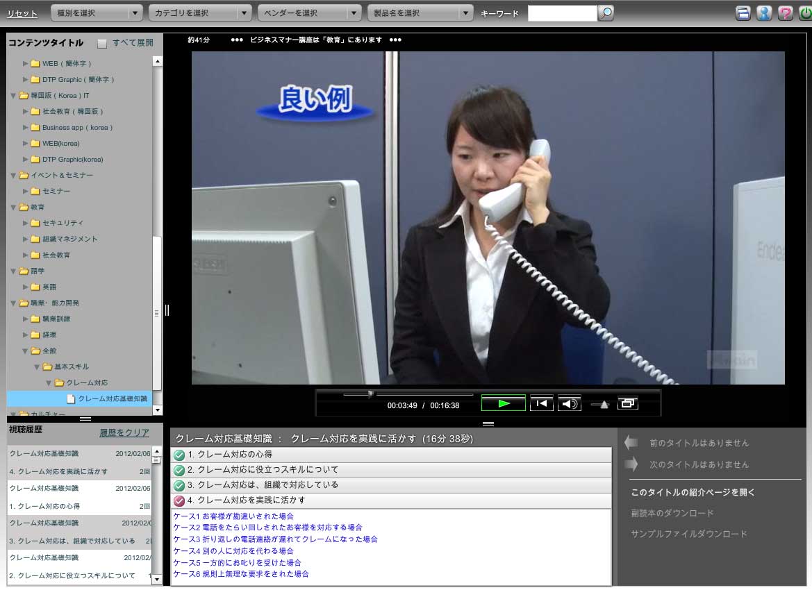Click the volume slider in player
Screen dimensions: 812x590
(x=599, y=404)
